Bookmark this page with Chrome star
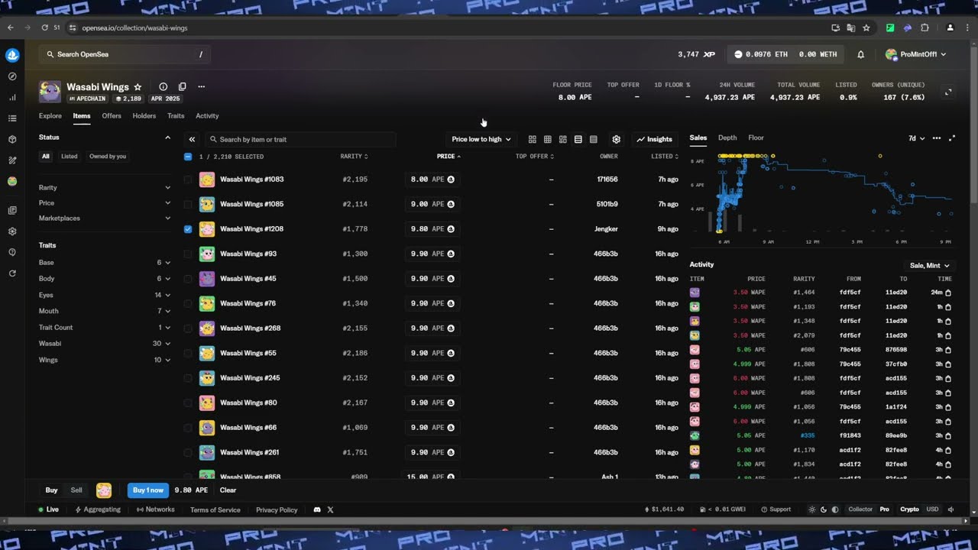Screen dimensions: 978x550 coord(866,27)
